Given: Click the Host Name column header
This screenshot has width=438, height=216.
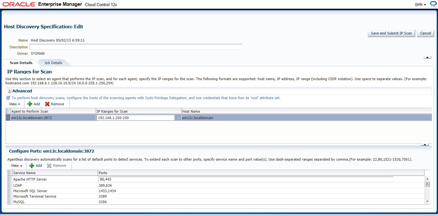Looking at the screenshot, I should [306, 111].
